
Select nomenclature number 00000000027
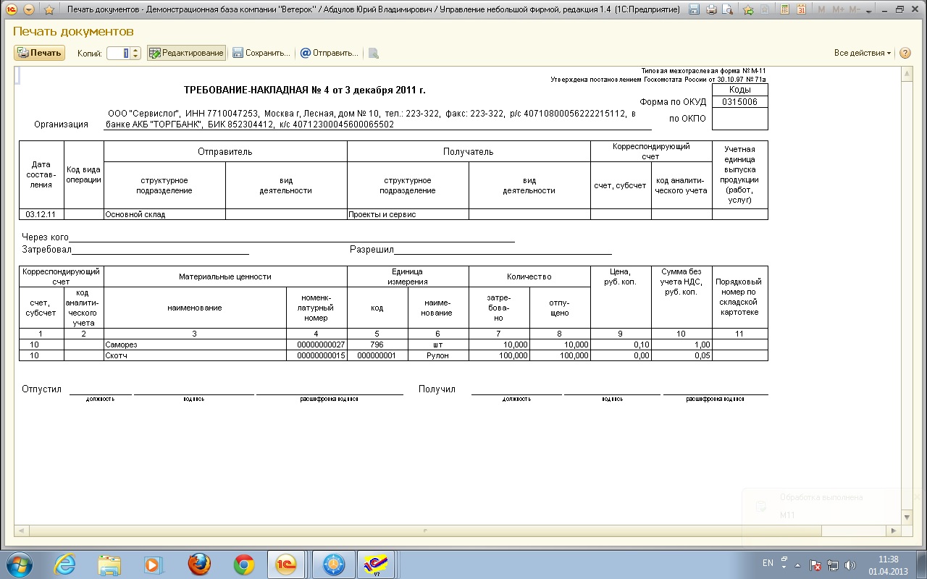(x=316, y=345)
